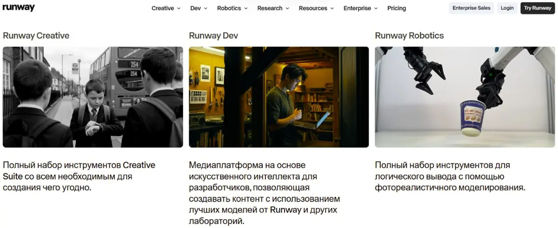Expand the Research chevron arrow
The height and width of the screenshot is (228, 558).
(x=287, y=8)
